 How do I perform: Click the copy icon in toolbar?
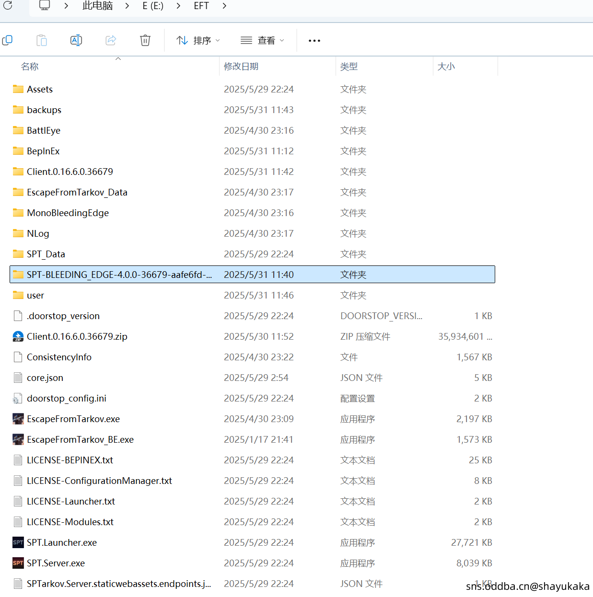pos(7,40)
